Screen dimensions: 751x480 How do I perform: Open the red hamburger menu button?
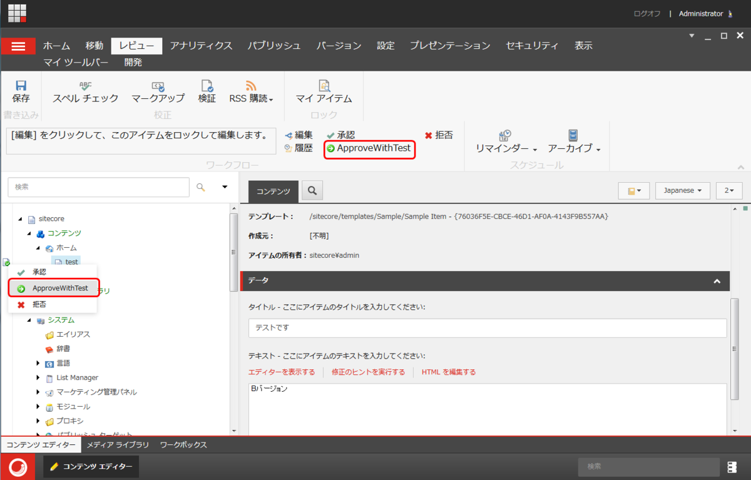pyautogui.click(x=18, y=46)
